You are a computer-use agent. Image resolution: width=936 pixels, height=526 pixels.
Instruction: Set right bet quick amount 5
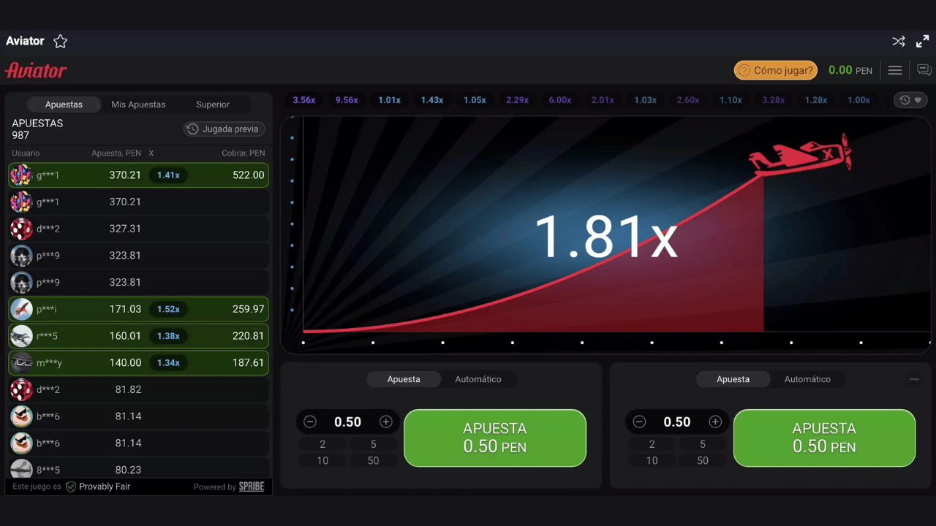pyautogui.click(x=702, y=444)
